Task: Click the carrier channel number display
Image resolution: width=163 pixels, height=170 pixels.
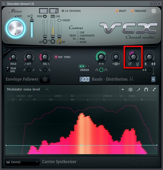Action: click(54, 11)
